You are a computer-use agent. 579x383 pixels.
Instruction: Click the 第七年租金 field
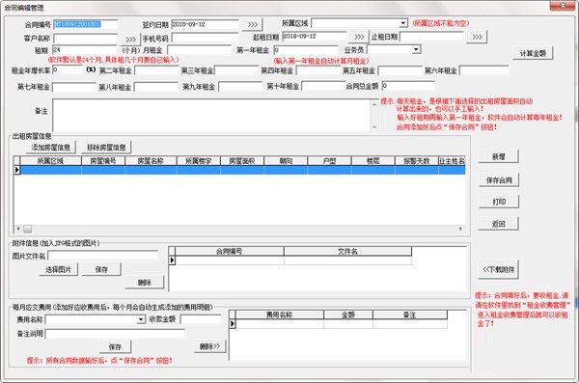click(x=74, y=87)
